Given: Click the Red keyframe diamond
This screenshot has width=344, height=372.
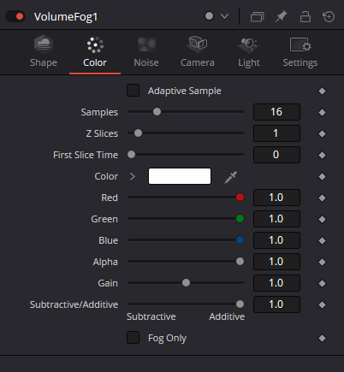Looking at the screenshot, I should [x=322, y=198].
